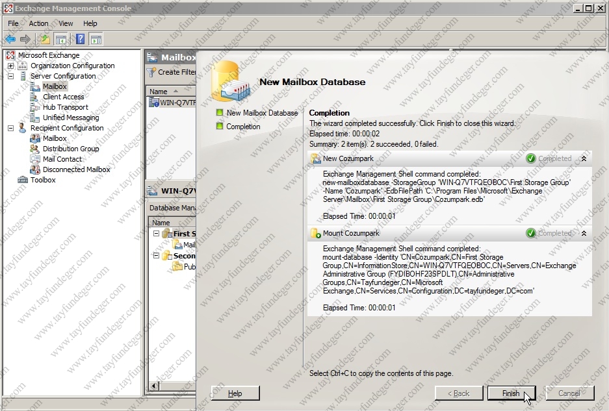Toggle the action pane toolbar icon
This screenshot has height=411, width=609.
tap(96, 39)
